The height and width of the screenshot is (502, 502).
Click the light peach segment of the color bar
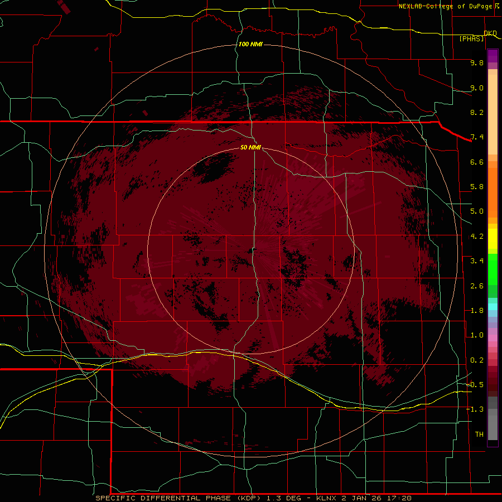493,115
